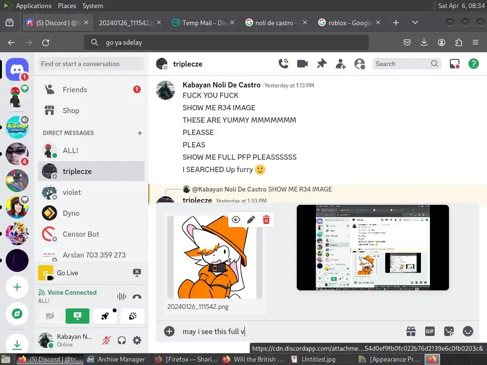Open Discord home direct messages
The image size is (487, 365).
point(17,69)
